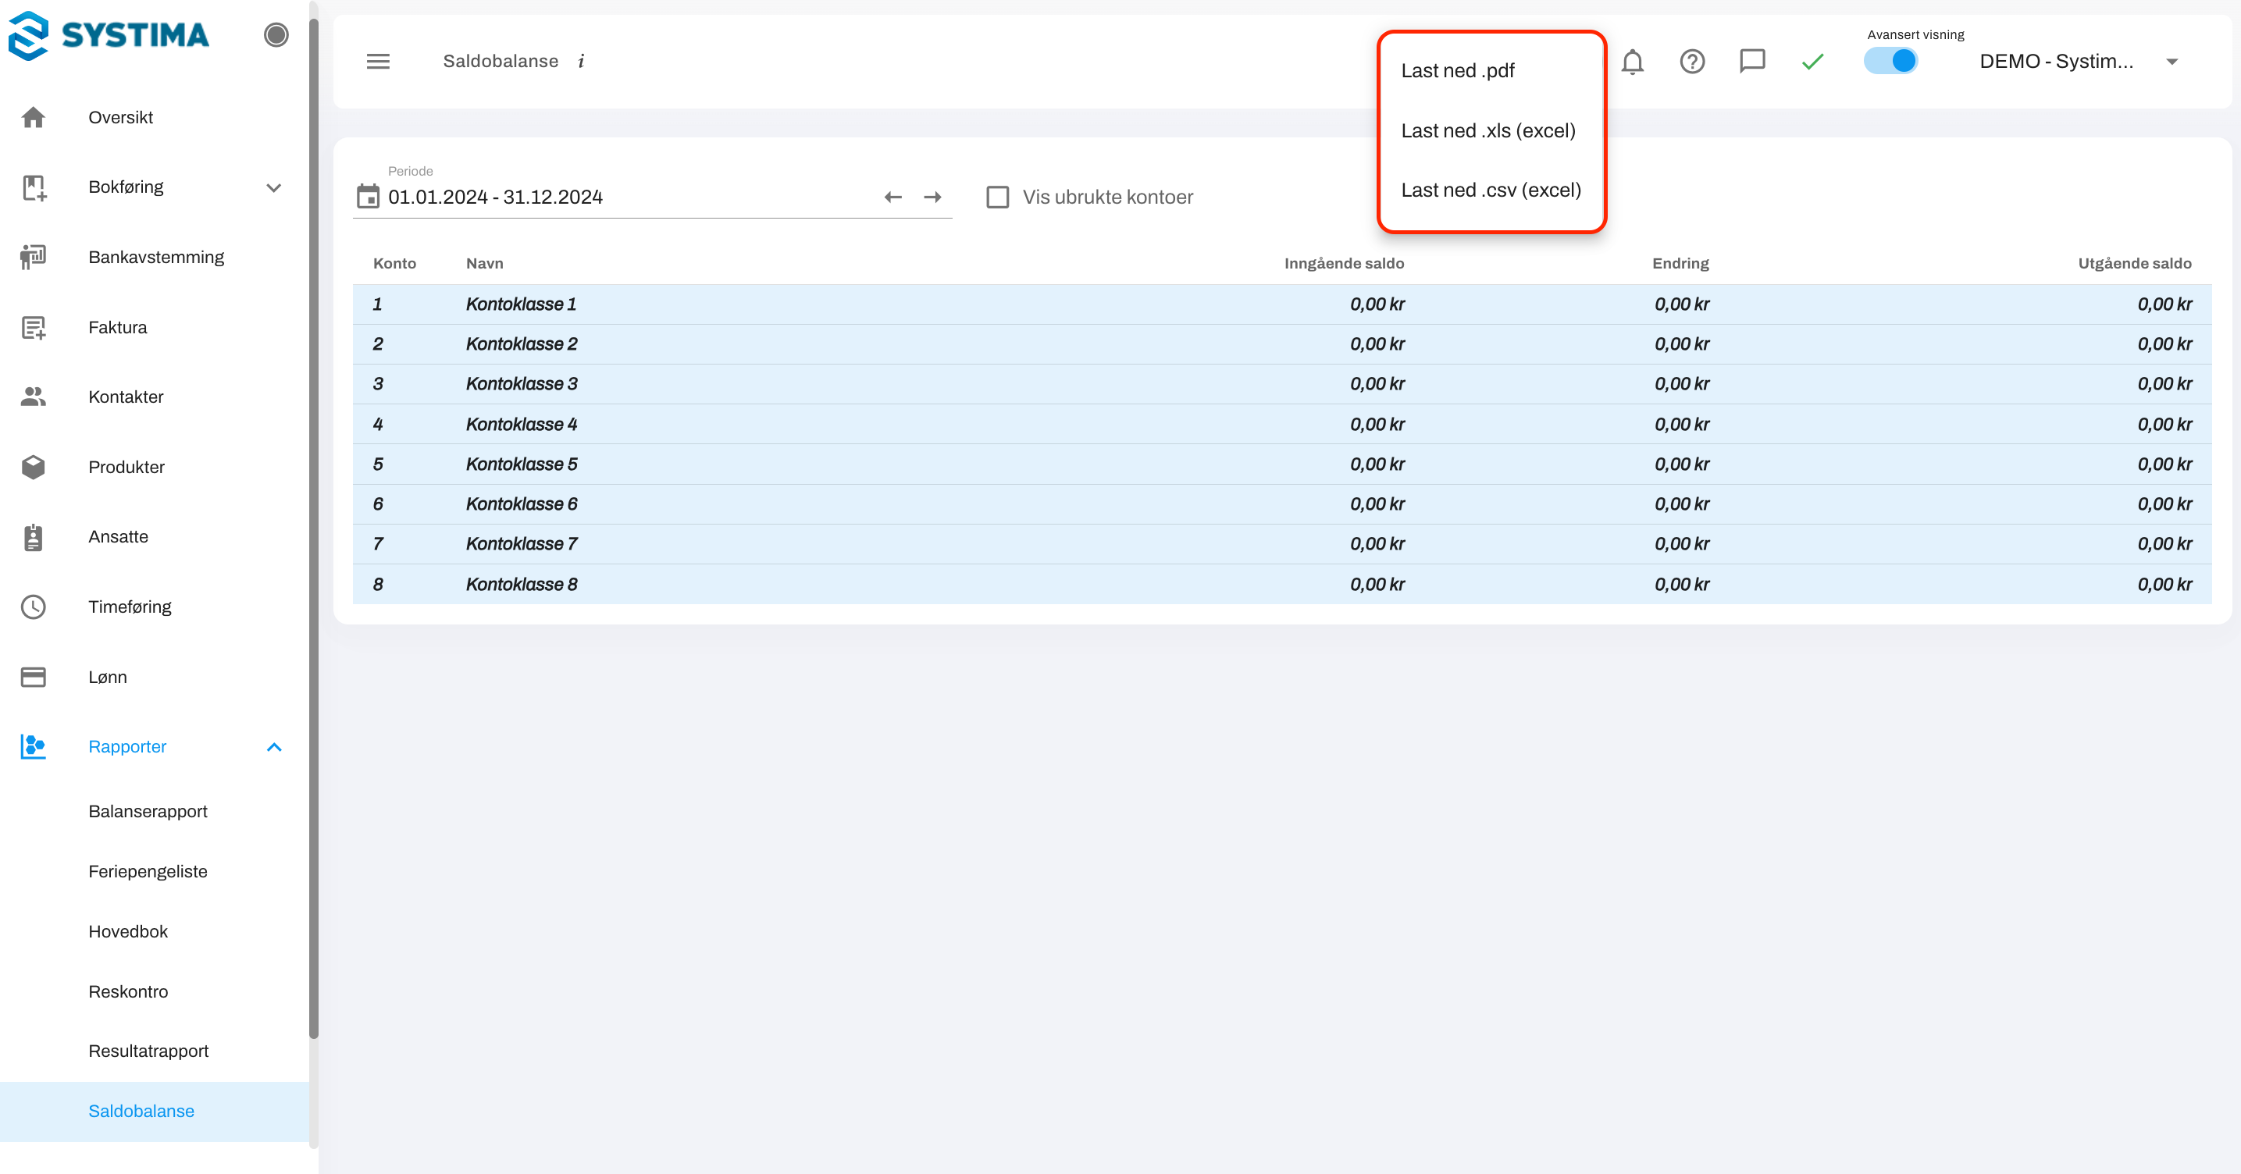Expand the Bokføring menu chevron

point(274,188)
